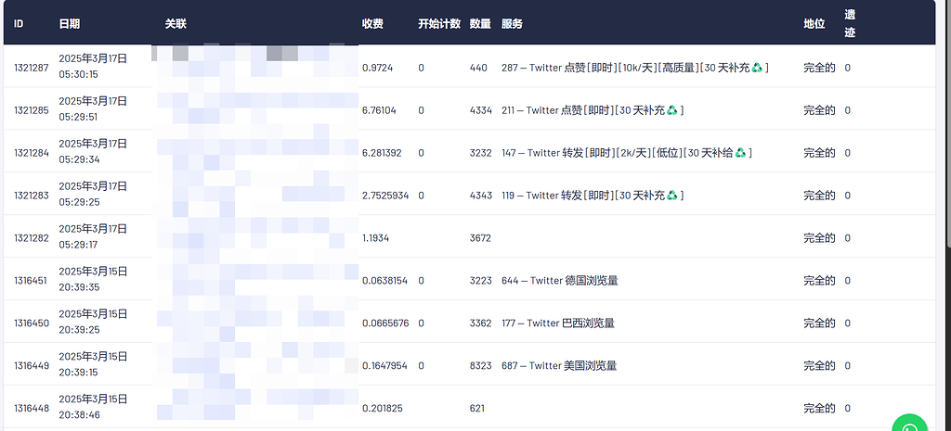Image resolution: width=951 pixels, height=431 pixels.
Task: Click the 遗迹 column header
Action: (851, 23)
